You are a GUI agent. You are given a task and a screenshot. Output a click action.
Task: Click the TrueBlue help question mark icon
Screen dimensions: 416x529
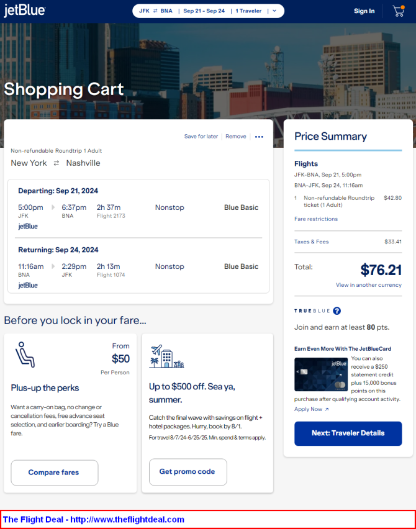tap(337, 311)
